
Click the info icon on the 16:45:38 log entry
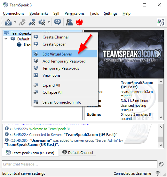(x=7, y=140)
